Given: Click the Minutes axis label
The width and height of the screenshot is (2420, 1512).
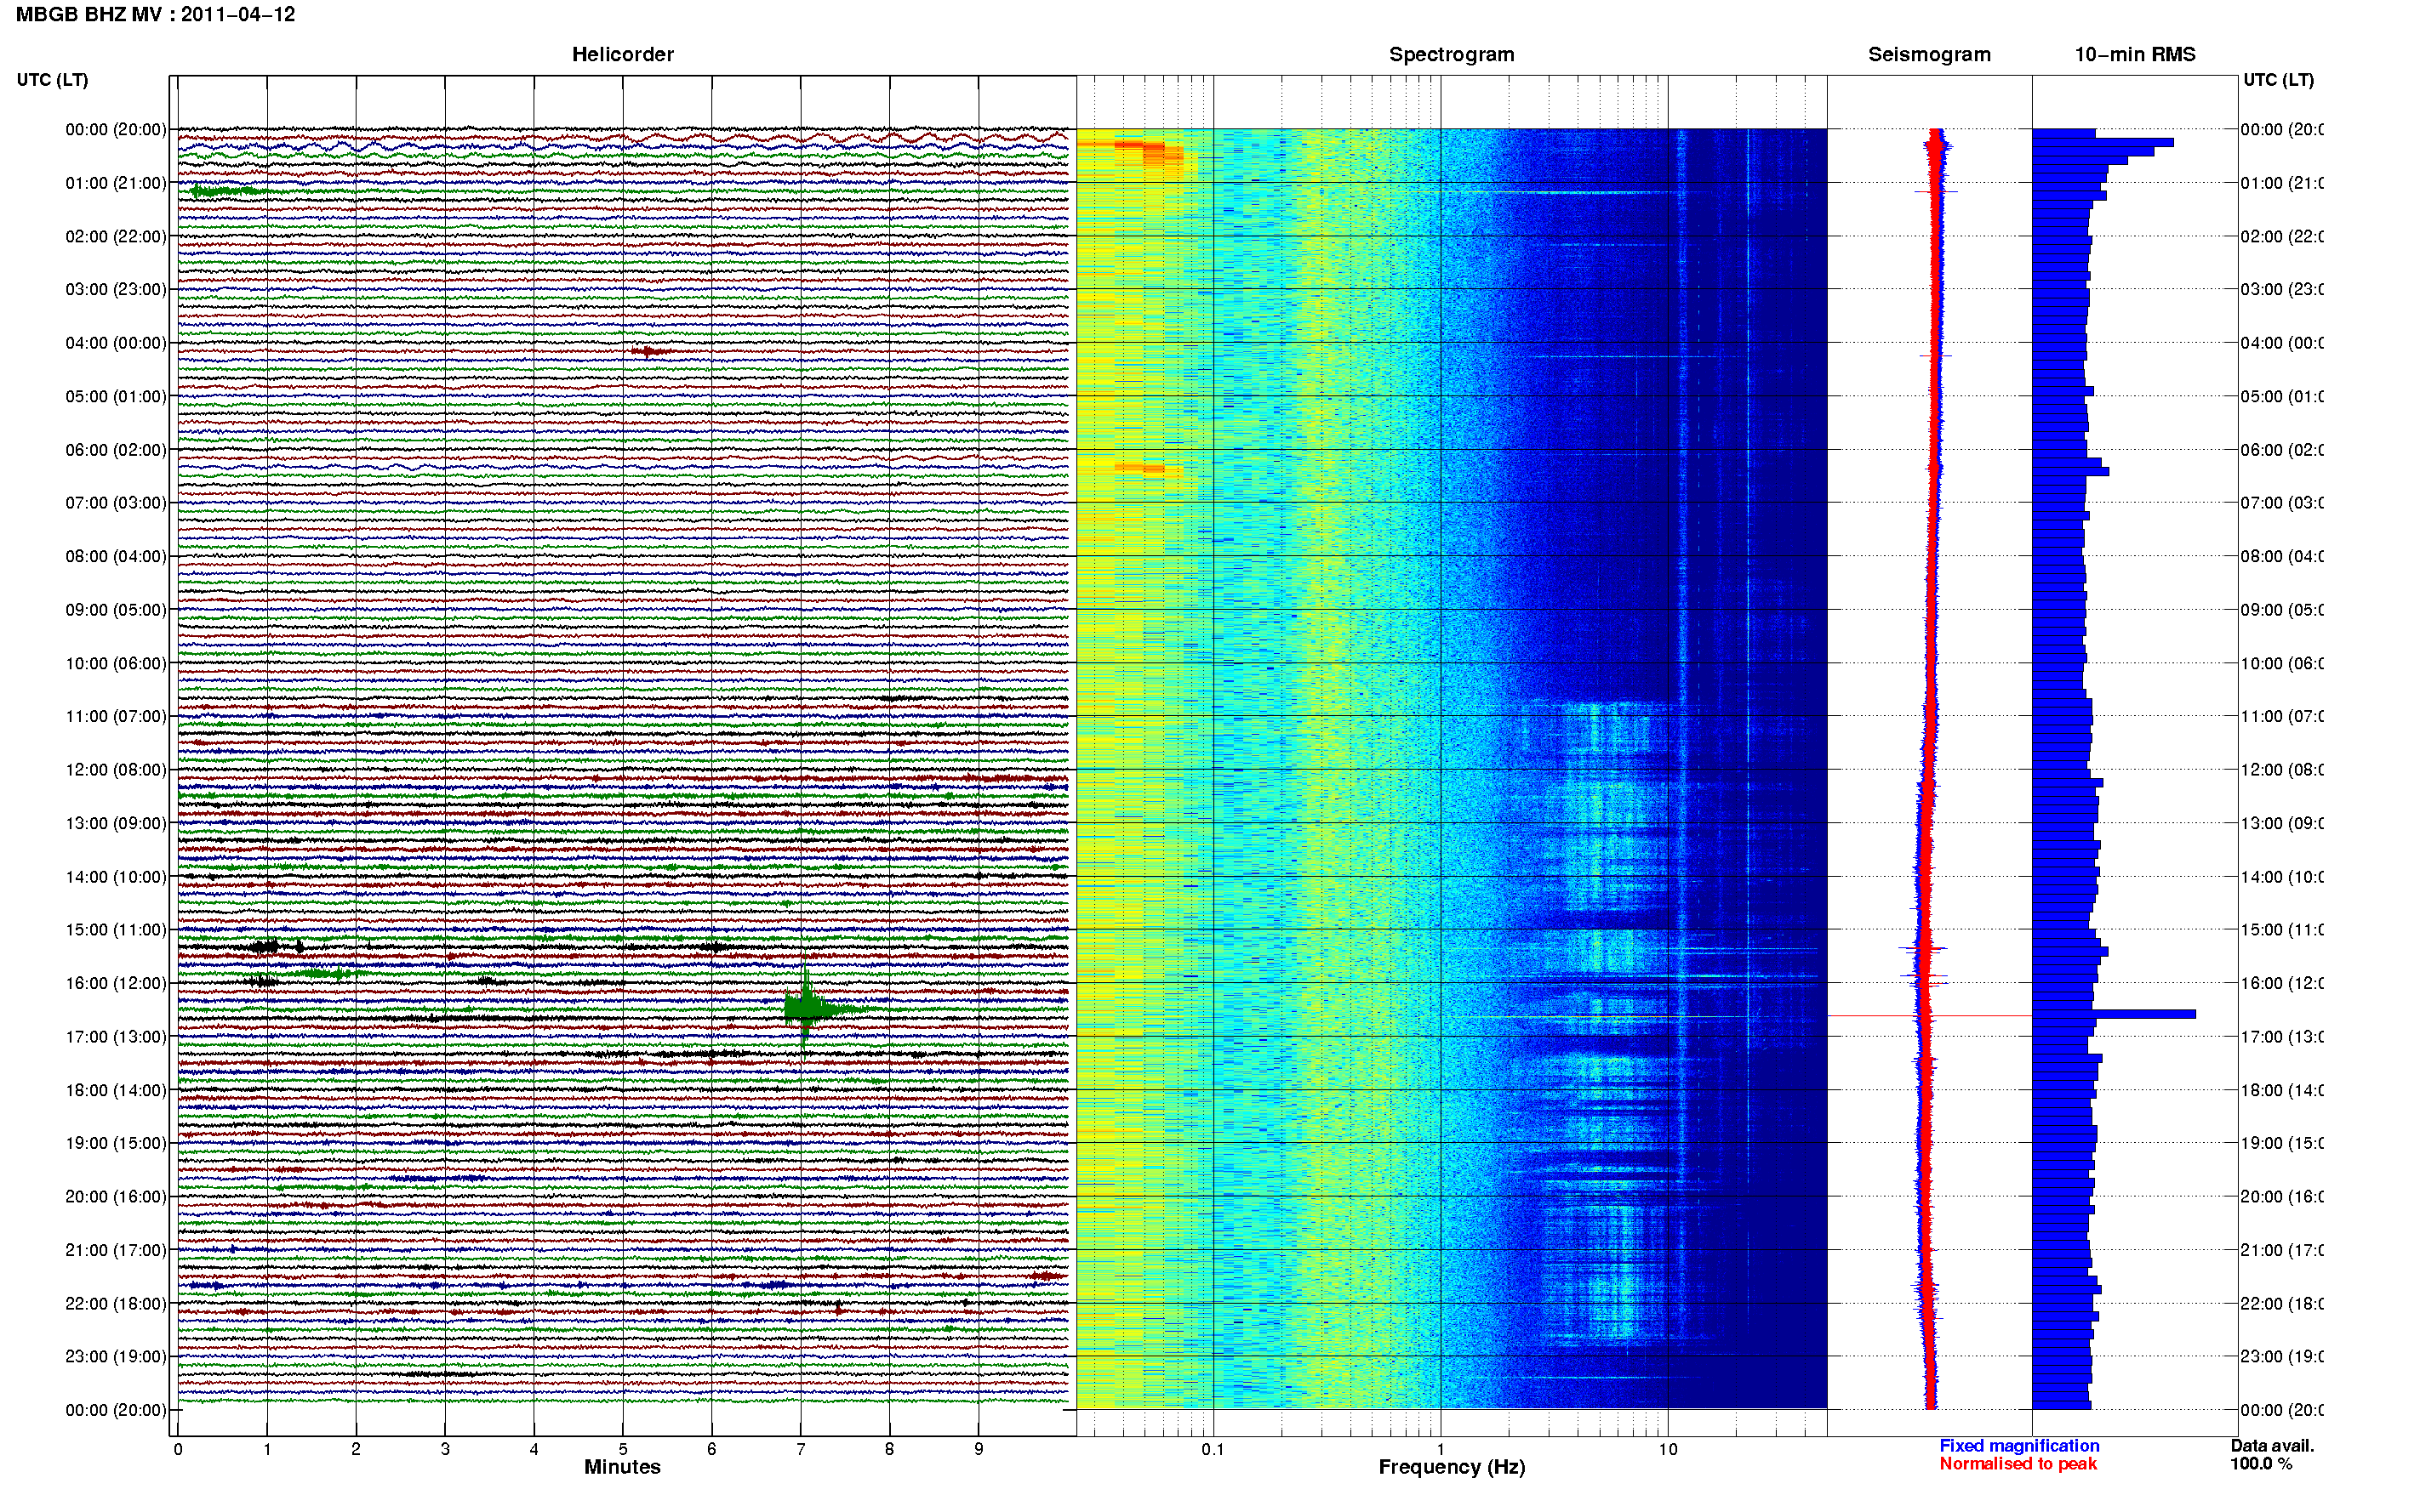Looking at the screenshot, I should pos(622,1467).
